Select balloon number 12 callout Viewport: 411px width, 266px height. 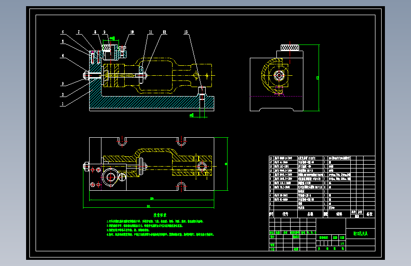coord(164,32)
